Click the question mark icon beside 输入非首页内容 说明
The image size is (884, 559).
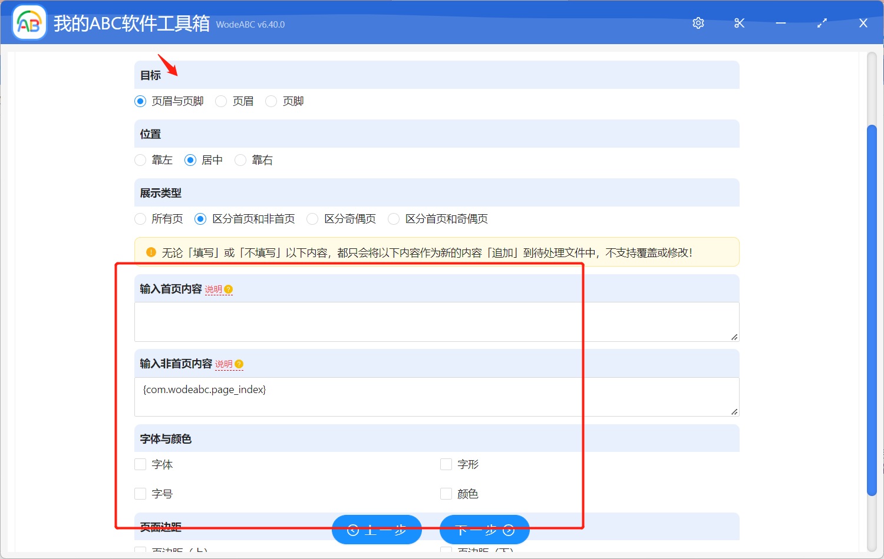pyautogui.click(x=239, y=364)
